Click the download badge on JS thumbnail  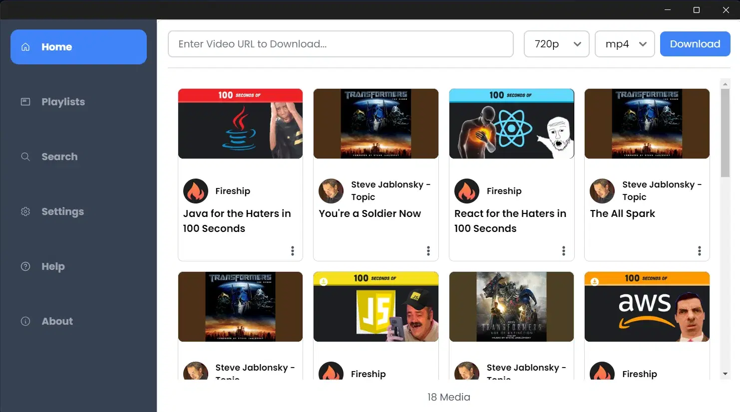coord(324,282)
